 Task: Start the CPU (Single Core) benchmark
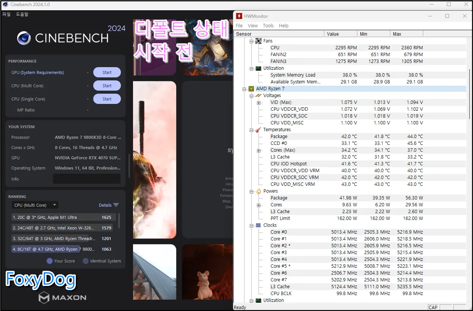107,99
